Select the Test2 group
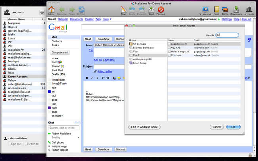 [148, 56]
